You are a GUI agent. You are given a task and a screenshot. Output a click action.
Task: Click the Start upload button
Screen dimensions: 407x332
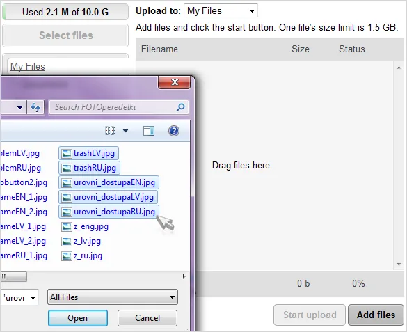click(x=310, y=315)
